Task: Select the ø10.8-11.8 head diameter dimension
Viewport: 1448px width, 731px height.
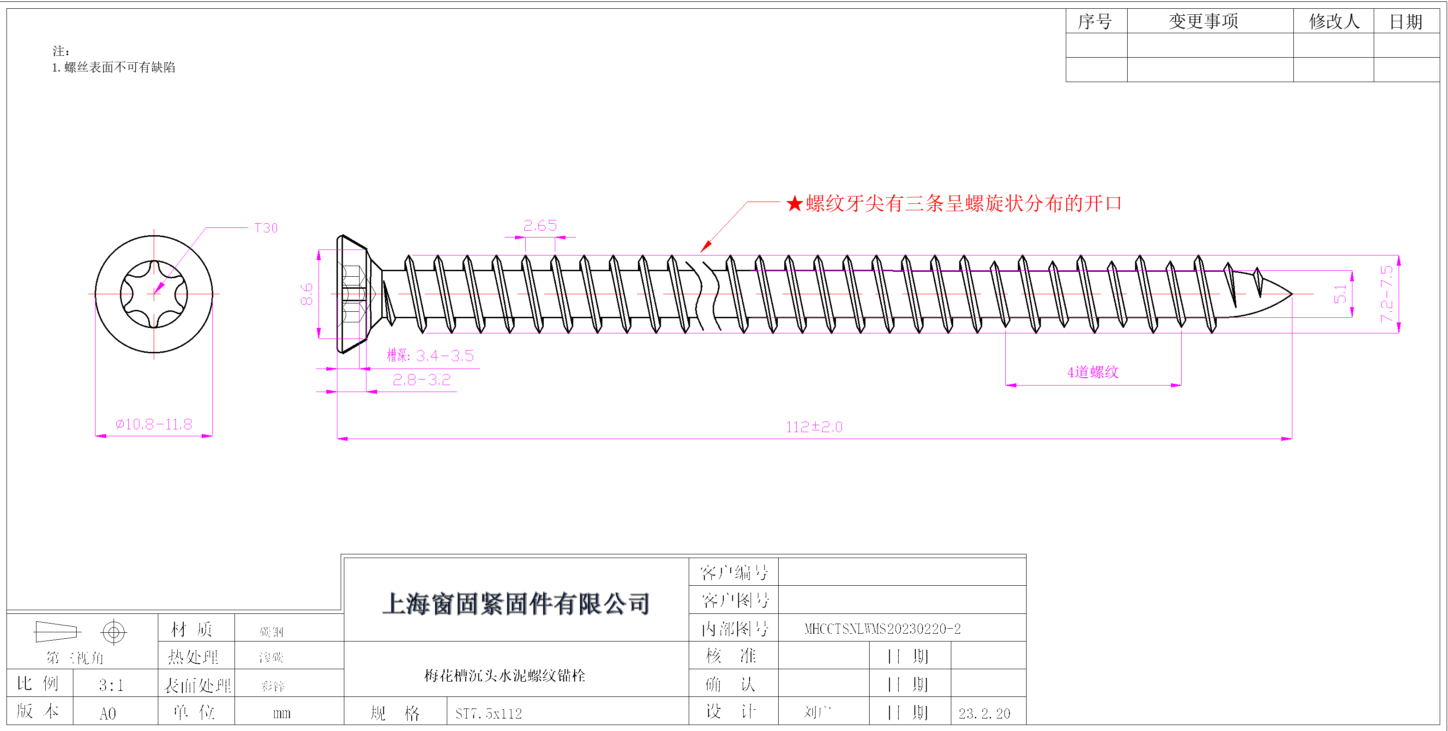Action: click(x=154, y=424)
